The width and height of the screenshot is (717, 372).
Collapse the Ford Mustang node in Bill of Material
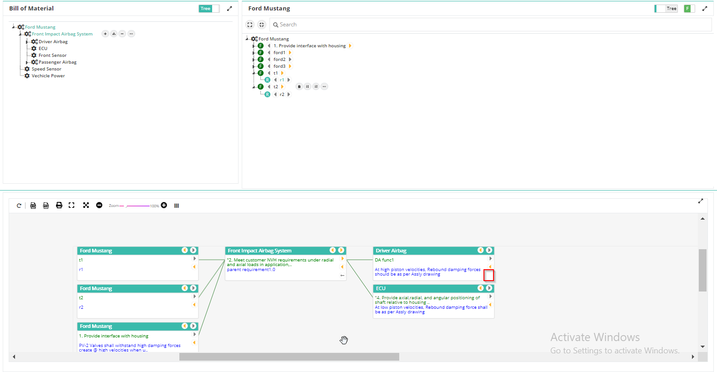(14, 27)
